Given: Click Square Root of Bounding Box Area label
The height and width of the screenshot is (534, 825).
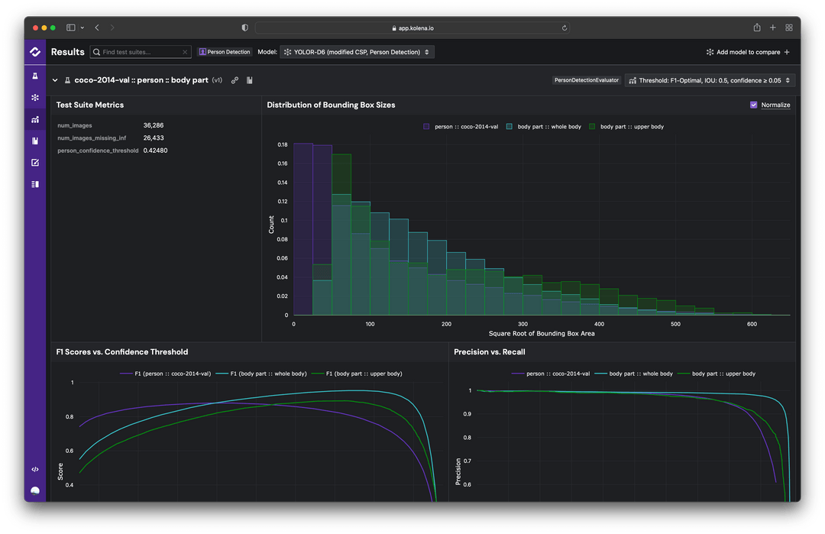Looking at the screenshot, I should (x=542, y=334).
